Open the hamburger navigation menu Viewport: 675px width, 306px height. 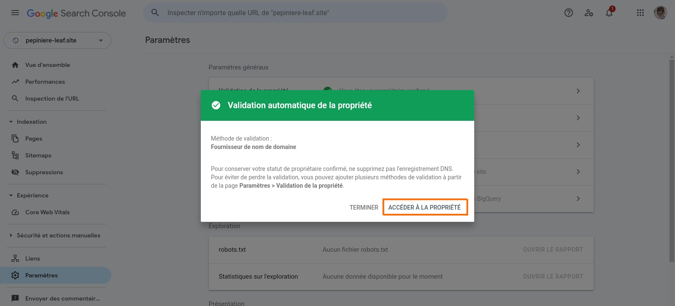(x=15, y=13)
